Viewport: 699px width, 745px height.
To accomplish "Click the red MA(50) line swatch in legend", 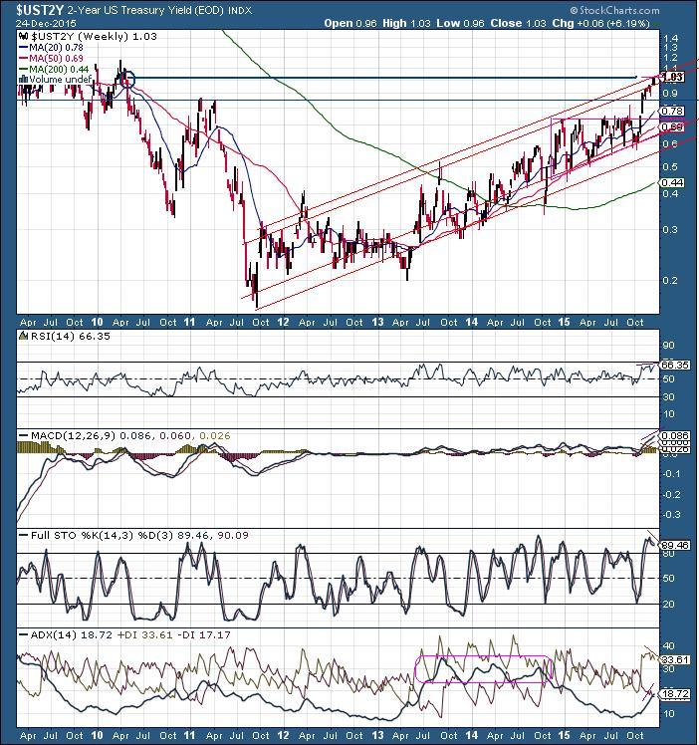I will coord(24,59).
